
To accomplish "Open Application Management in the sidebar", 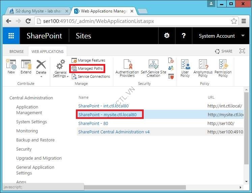I will click(29, 110).
